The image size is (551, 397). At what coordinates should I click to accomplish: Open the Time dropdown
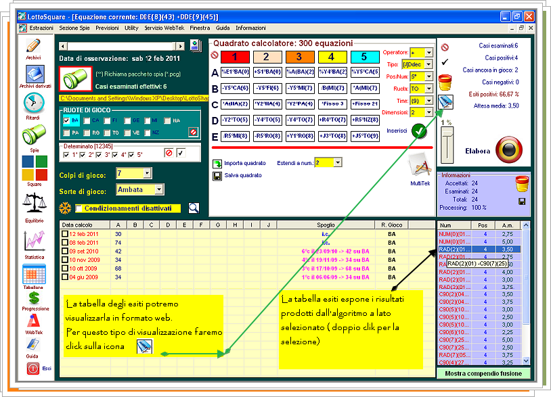(428, 101)
